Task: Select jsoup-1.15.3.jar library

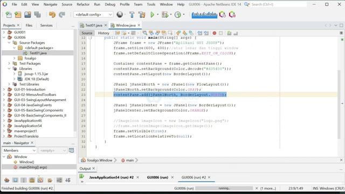Action: pyautogui.click(x=36, y=74)
